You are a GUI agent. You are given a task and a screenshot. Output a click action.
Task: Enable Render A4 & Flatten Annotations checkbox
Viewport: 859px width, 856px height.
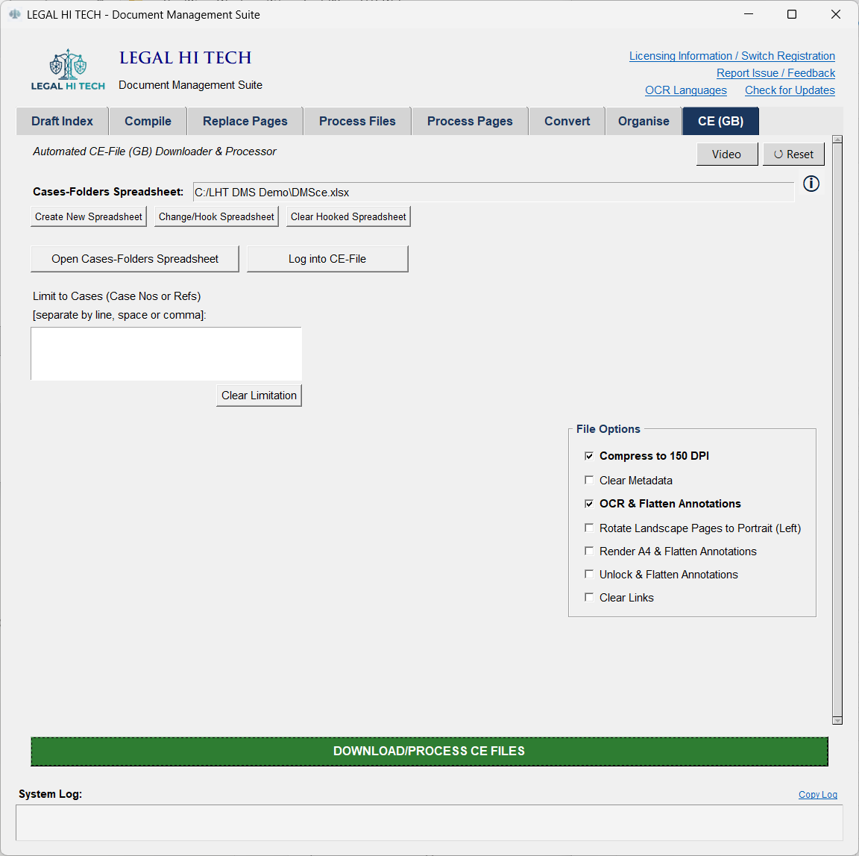589,551
